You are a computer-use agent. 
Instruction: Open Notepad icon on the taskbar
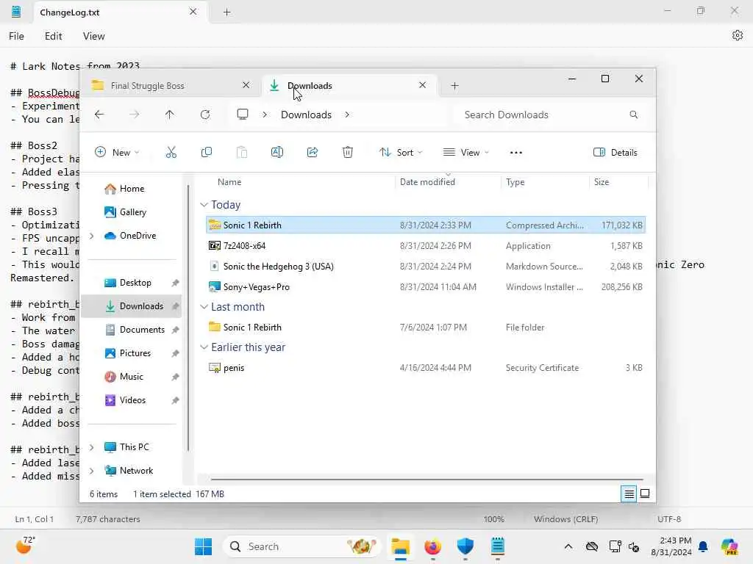click(498, 546)
